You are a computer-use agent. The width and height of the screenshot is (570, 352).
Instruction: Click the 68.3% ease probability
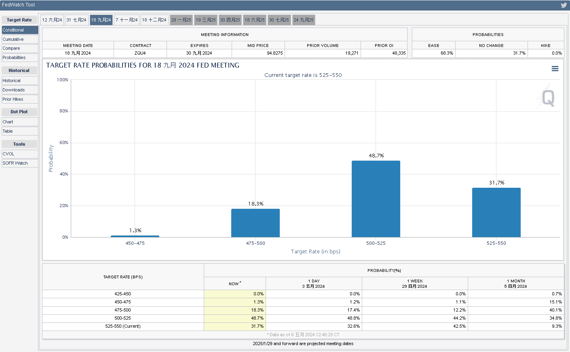[x=447, y=53]
